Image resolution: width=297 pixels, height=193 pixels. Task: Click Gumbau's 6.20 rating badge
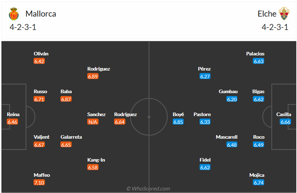coord(232,99)
